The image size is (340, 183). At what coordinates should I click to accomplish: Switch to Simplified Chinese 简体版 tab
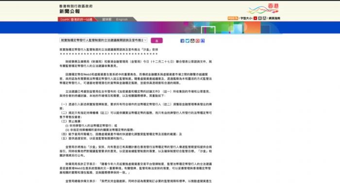point(107,19)
